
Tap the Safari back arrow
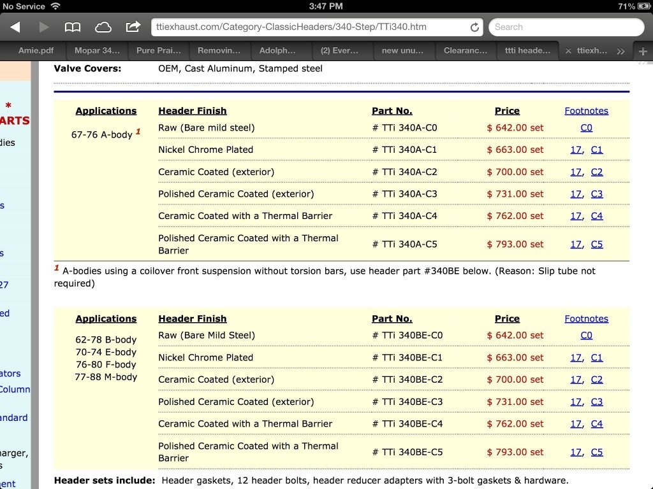[15, 27]
